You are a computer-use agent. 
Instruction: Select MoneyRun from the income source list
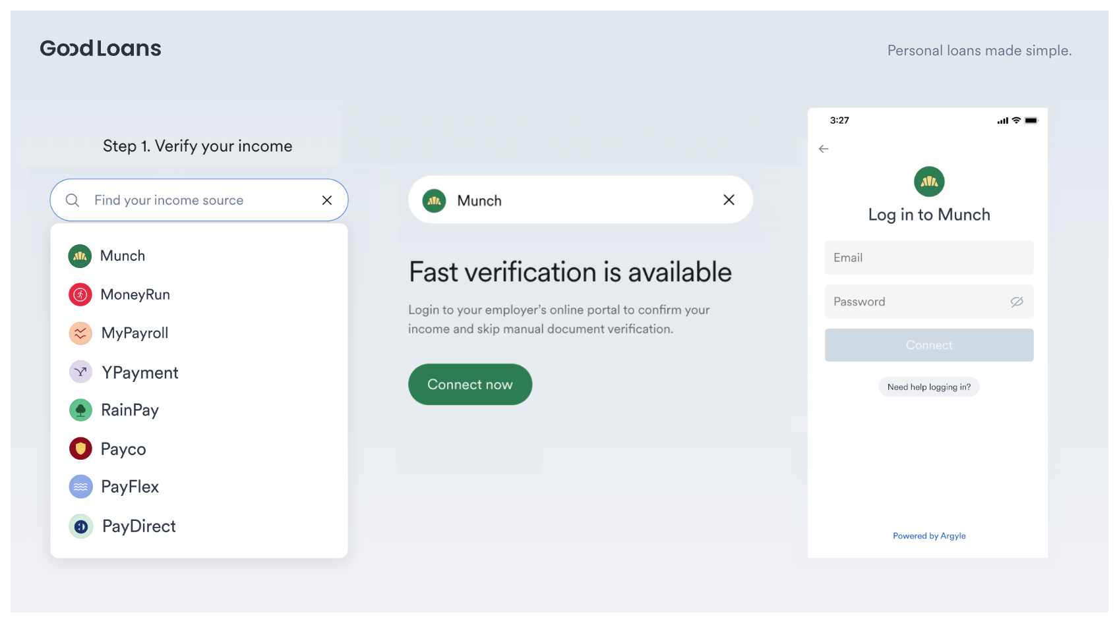135,294
